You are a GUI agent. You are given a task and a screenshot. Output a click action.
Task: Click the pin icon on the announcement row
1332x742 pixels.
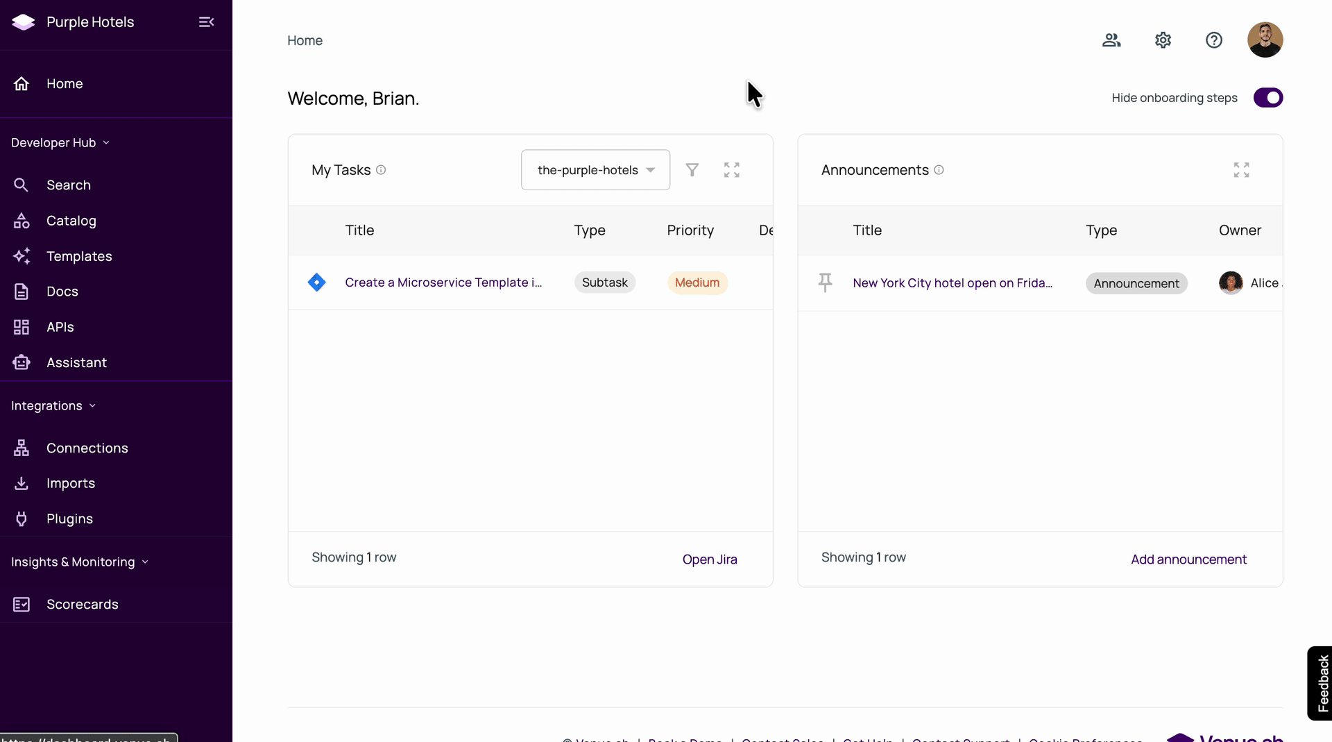coord(825,283)
